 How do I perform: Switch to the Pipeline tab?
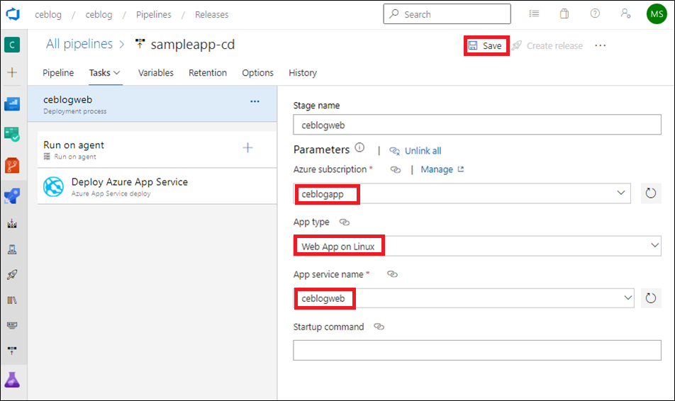coord(58,73)
